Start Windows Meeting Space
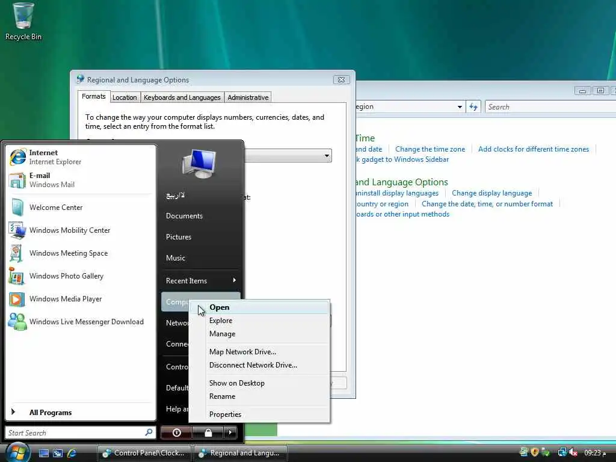The width and height of the screenshot is (616, 462). [81, 253]
